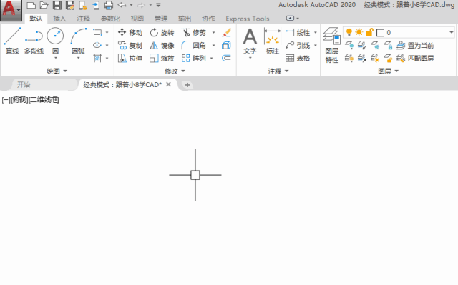
Task: Expand the 注释 panel
Action: [x=278, y=71]
